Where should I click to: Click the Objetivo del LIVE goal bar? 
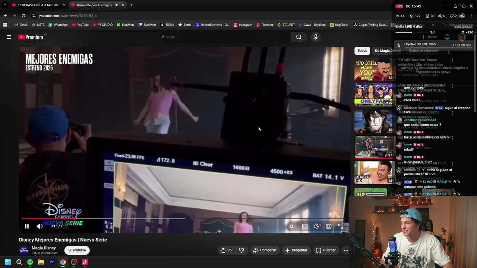click(434, 44)
